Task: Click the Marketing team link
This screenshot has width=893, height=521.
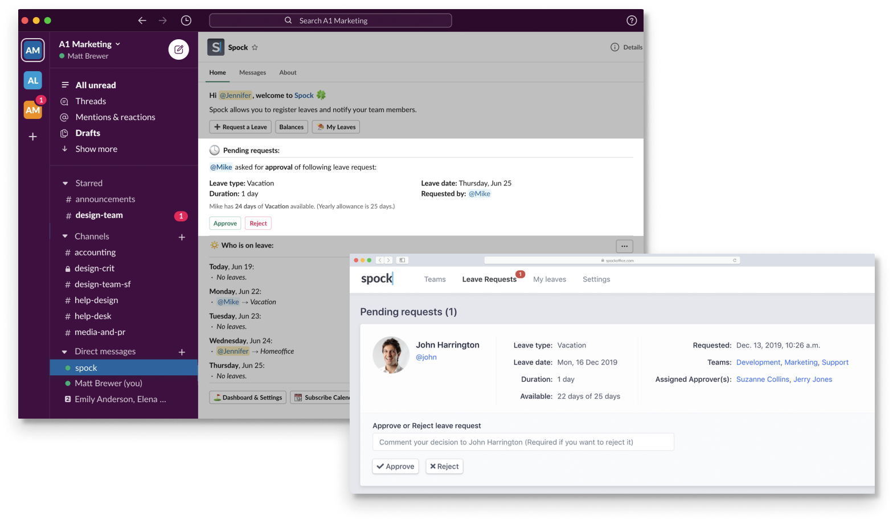Action: 801,362
